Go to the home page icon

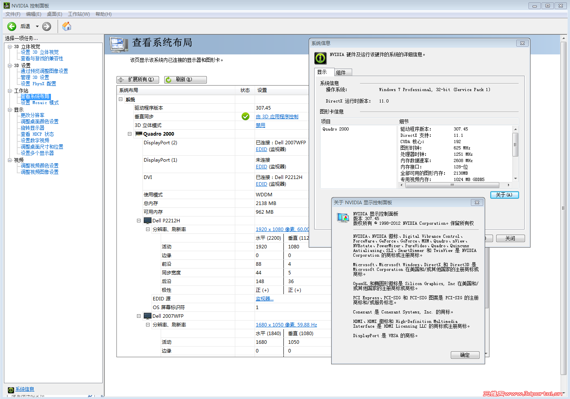pyautogui.click(x=67, y=26)
